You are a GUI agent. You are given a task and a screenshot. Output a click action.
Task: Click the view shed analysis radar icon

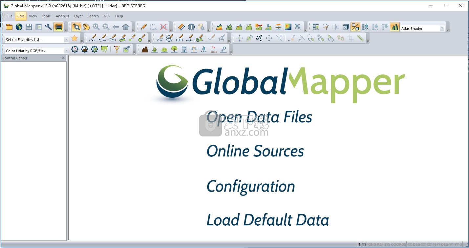259,27
